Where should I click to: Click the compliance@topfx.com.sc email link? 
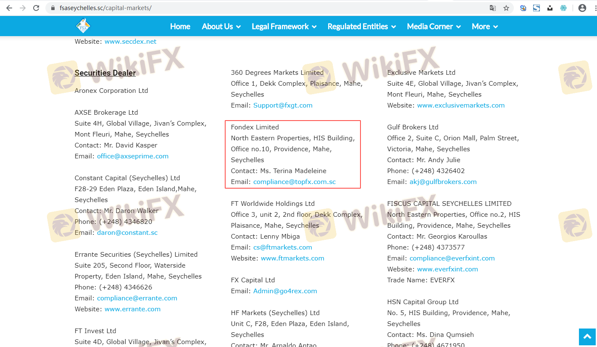(295, 182)
